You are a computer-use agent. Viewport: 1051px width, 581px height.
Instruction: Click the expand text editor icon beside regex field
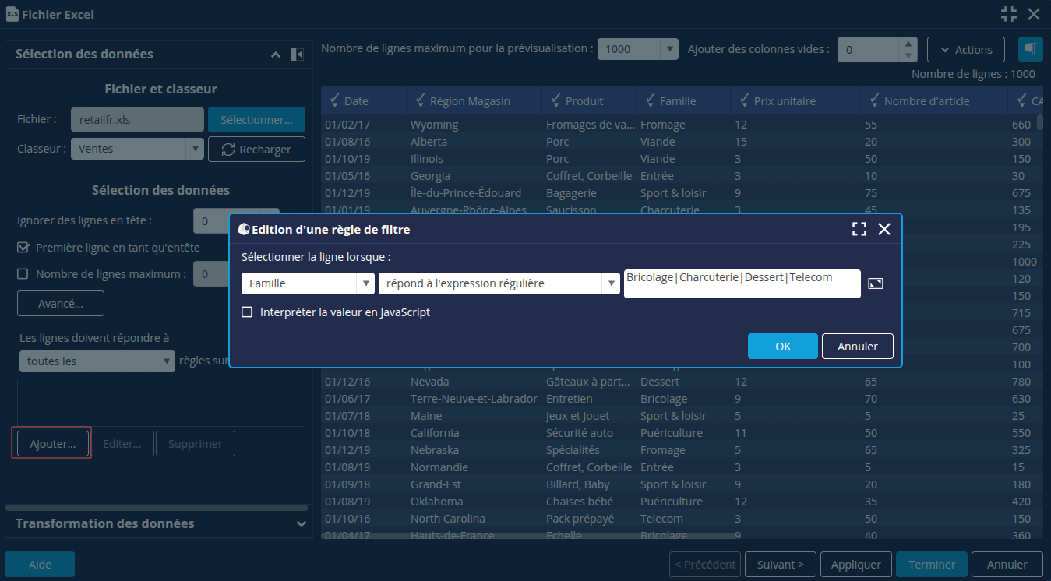[876, 283]
